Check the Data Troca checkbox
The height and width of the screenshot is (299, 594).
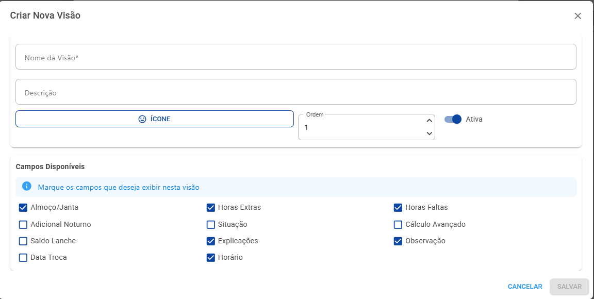23,258
